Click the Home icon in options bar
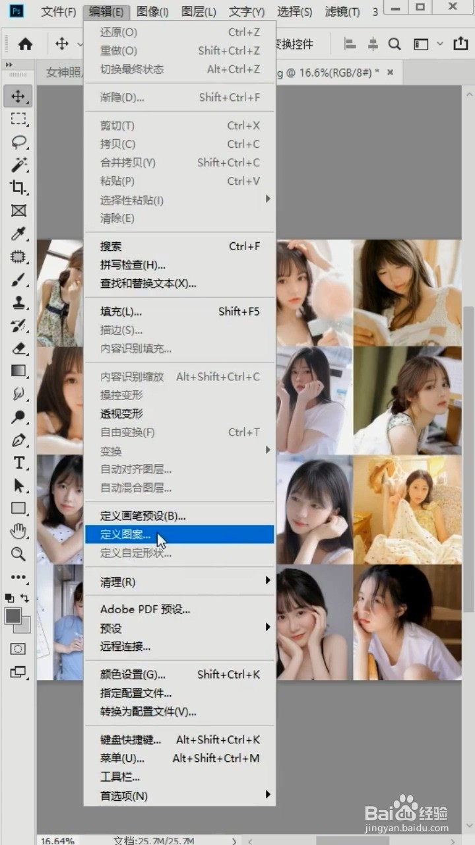 25,44
